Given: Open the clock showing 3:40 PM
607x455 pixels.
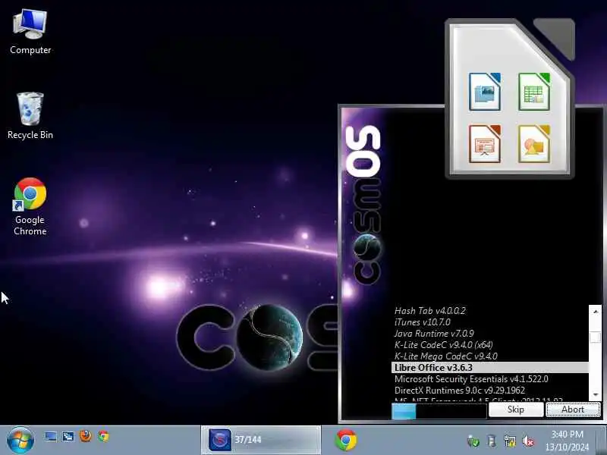Looking at the screenshot, I should (x=567, y=441).
